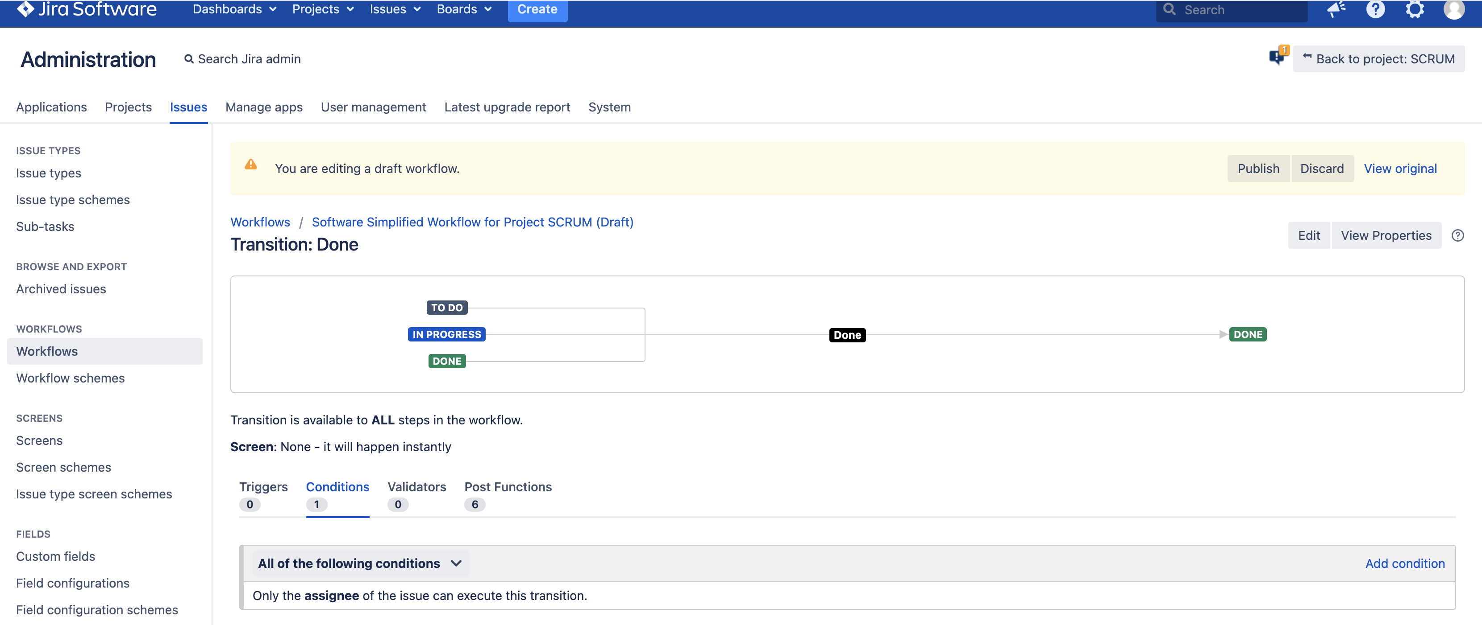Expand the Projects dropdown in top bar
The width and height of the screenshot is (1482, 625).
click(323, 9)
